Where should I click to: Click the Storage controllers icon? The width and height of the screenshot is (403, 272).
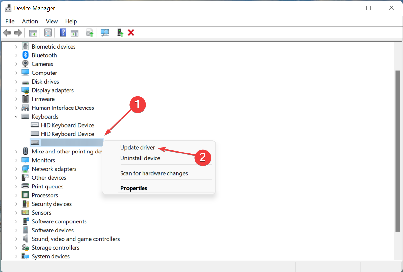tap(25, 248)
